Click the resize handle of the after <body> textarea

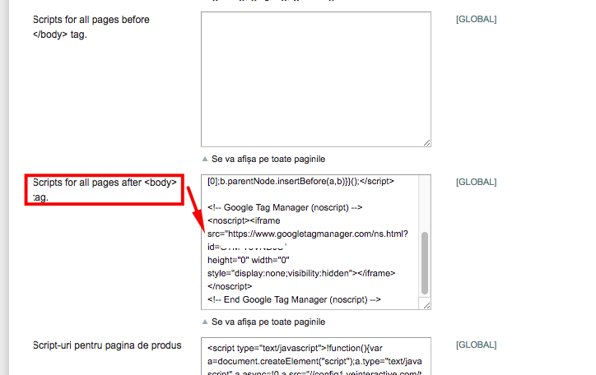[x=427, y=306]
